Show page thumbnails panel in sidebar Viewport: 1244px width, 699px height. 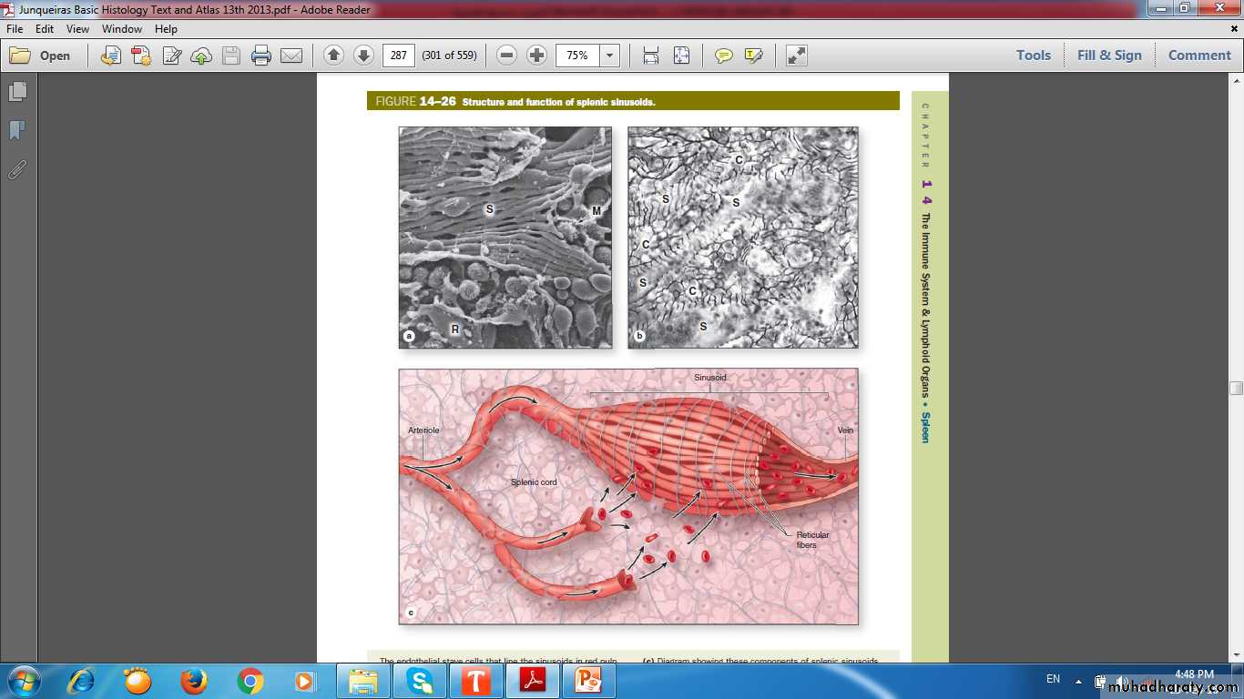(x=17, y=92)
